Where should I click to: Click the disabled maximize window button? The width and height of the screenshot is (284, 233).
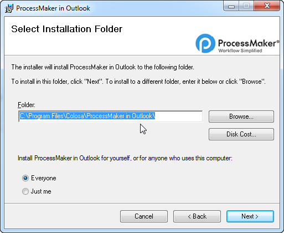(246, 6)
